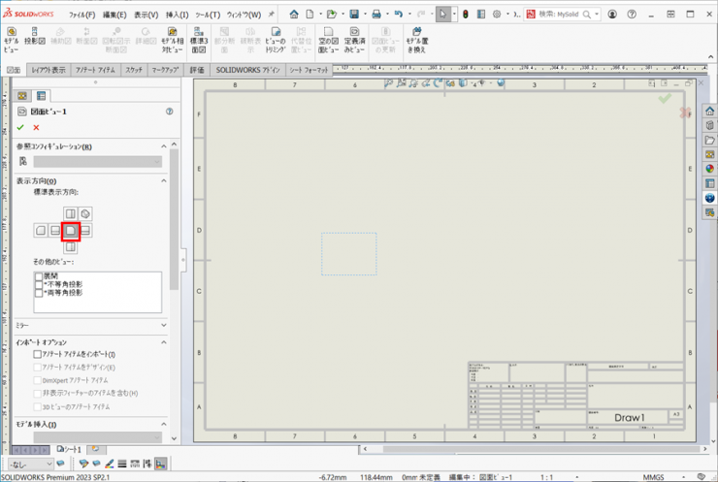718x482 pixels.
Task: Toggle アノテートアイテムをインポート checkbox
Action: 38,355
